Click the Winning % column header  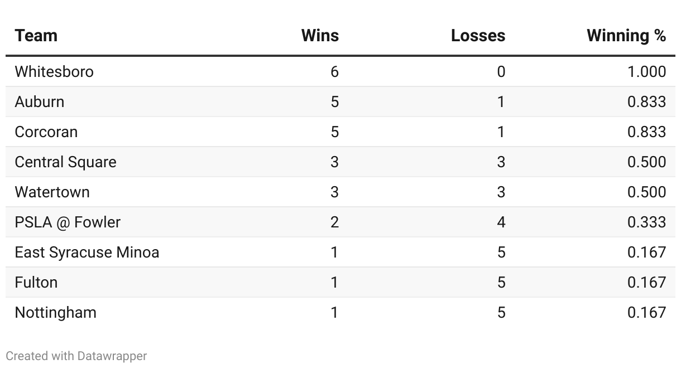click(626, 36)
